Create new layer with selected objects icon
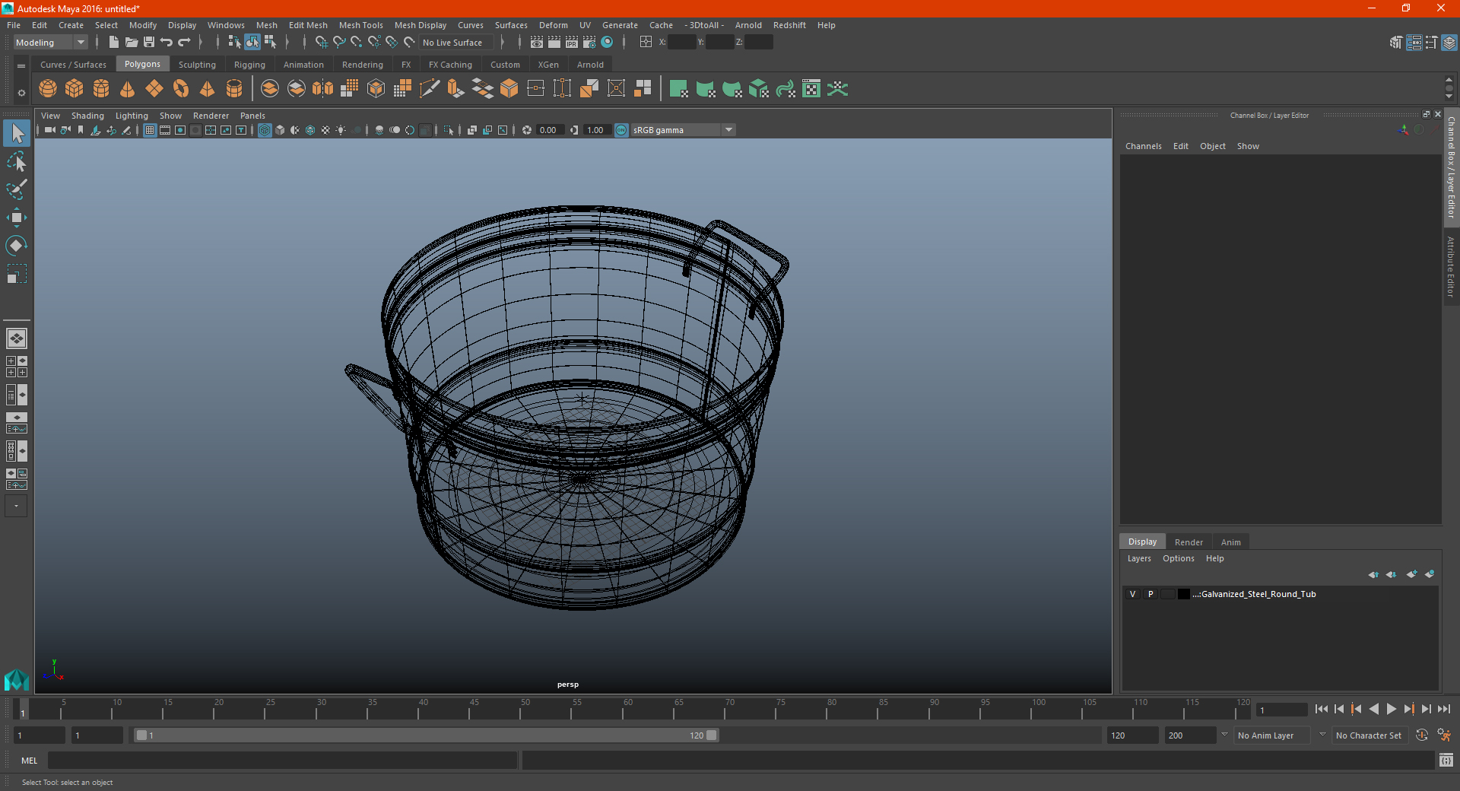Screen dimensions: 1460x791 pyautogui.click(x=1430, y=574)
